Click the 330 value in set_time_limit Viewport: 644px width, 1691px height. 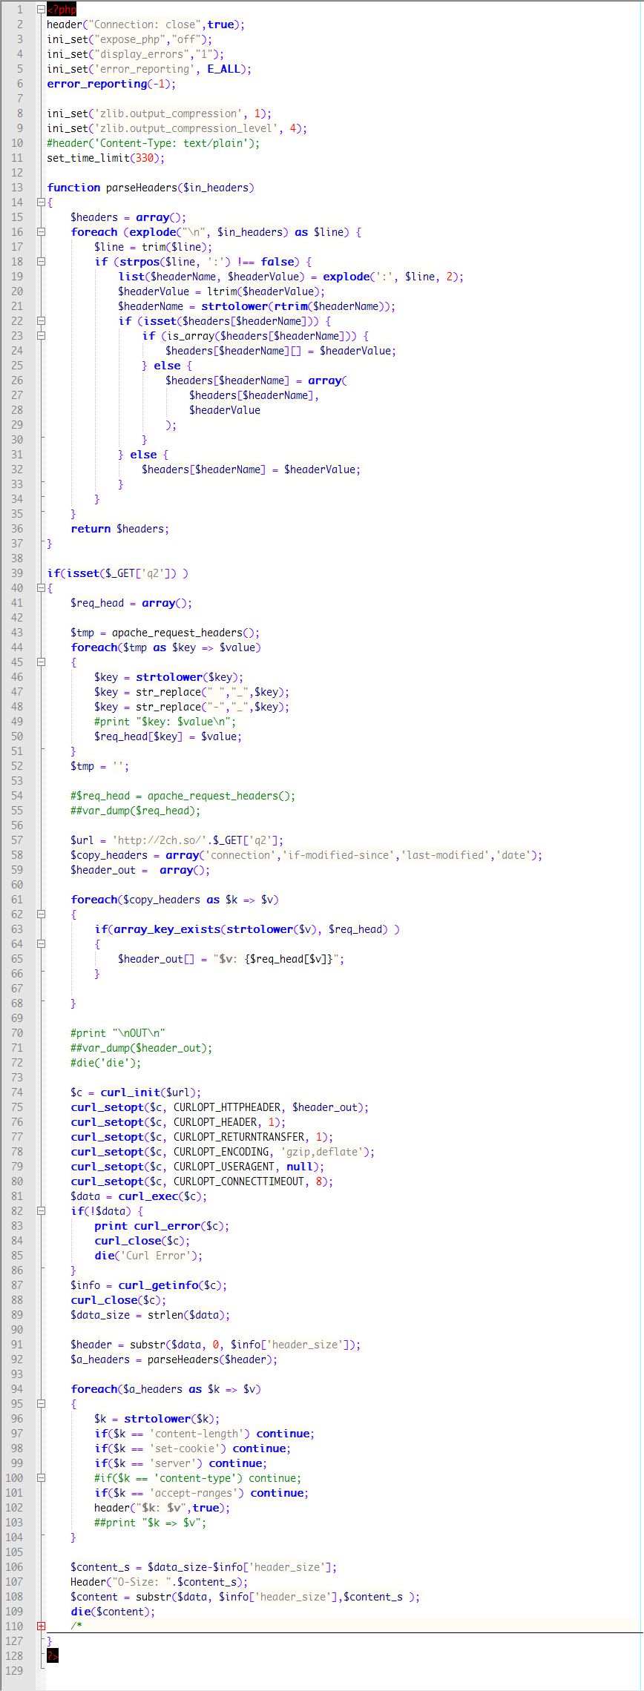[145, 158]
